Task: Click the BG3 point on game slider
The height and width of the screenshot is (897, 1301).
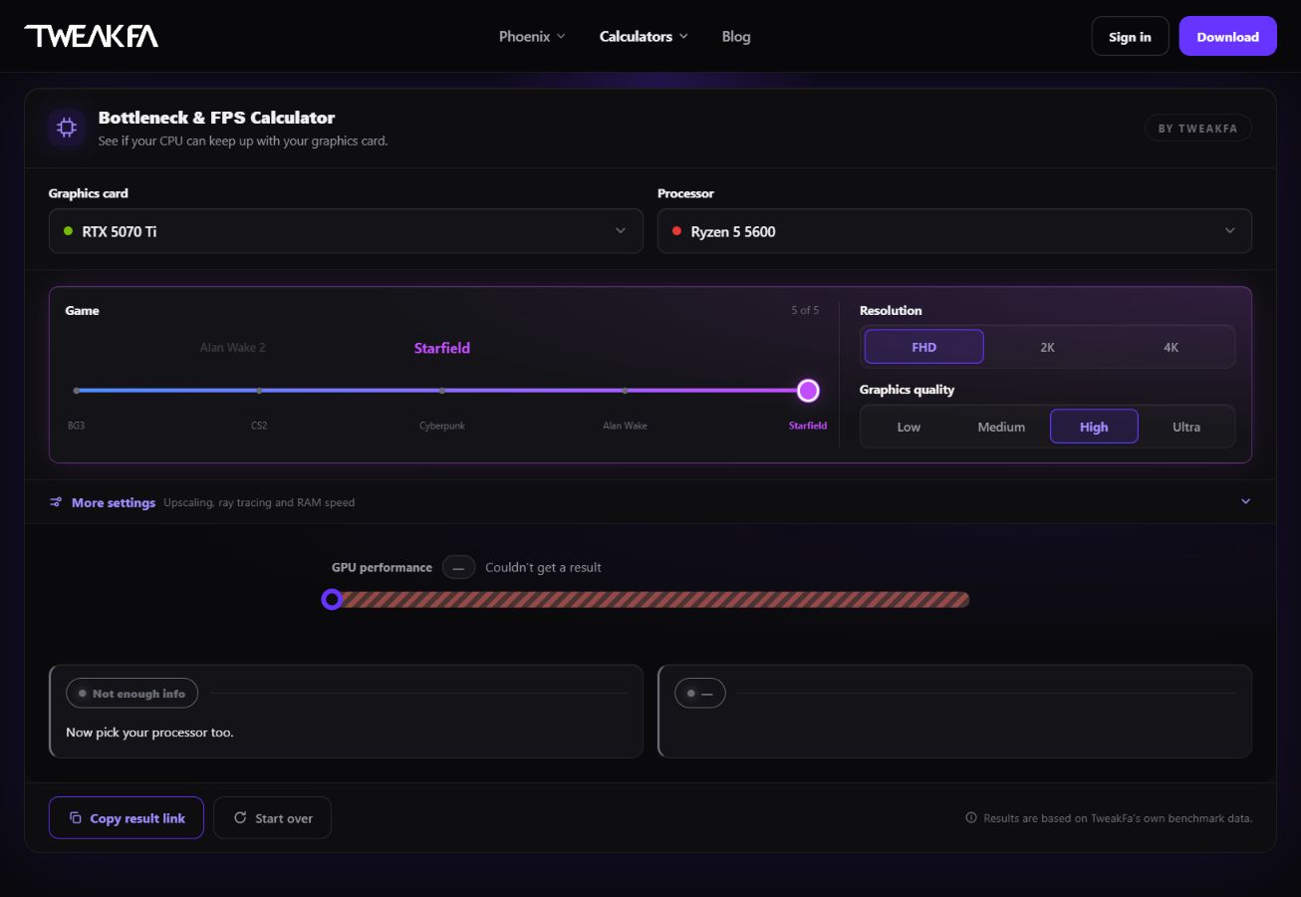Action: click(x=77, y=391)
